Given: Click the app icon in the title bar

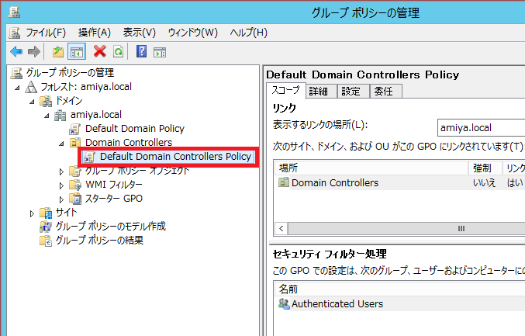Looking at the screenshot, I should point(14,12).
